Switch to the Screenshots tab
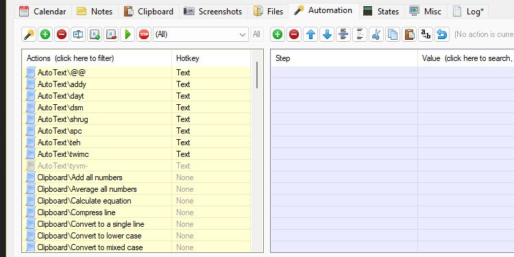The width and height of the screenshot is (514, 257). [213, 12]
